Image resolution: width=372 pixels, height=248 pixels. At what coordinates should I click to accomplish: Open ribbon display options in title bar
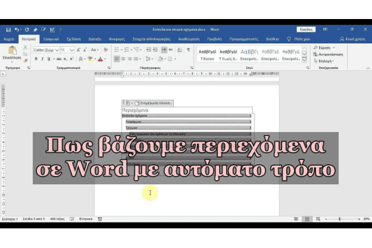pyautogui.click(x=325, y=29)
